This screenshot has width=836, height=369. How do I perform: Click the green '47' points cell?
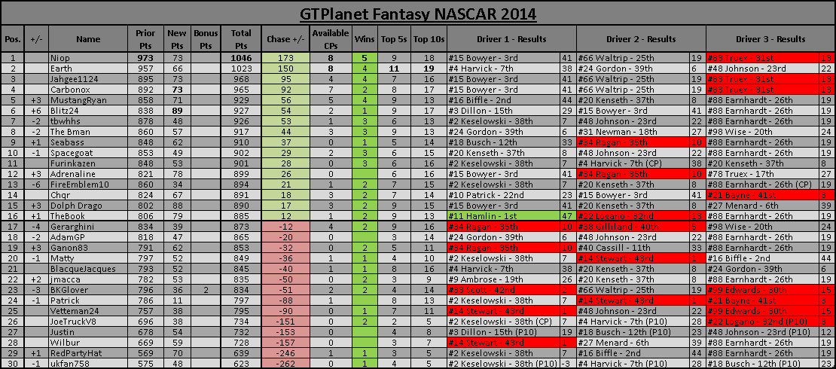tap(569, 216)
